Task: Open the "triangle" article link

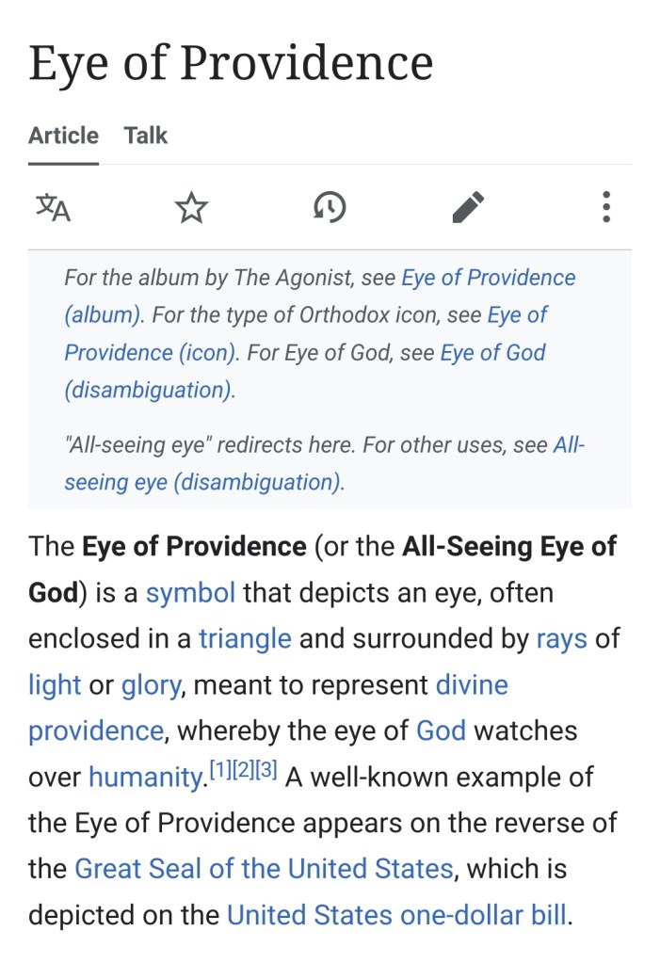Action: [245, 639]
